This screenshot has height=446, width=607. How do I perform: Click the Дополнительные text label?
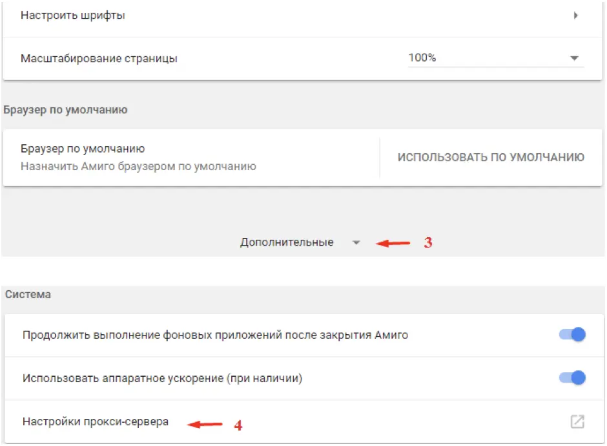point(287,242)
